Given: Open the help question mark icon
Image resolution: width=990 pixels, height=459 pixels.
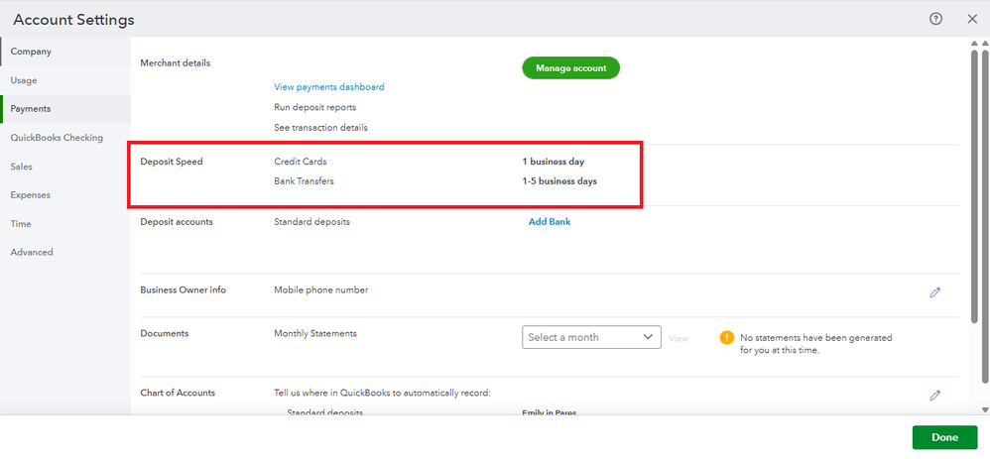Looking at the screenshot, I should [935, 19].
